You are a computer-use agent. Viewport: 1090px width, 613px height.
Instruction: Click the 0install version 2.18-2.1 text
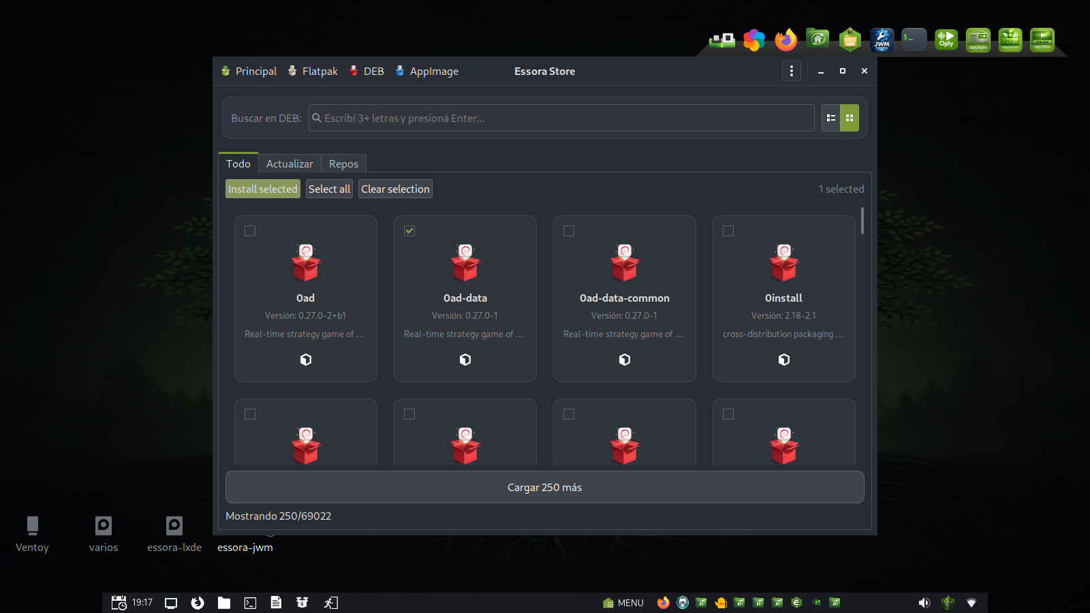point(783,315)
